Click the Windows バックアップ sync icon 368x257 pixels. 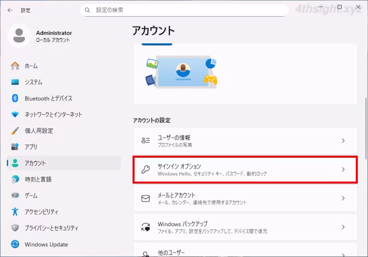(146, 227)
